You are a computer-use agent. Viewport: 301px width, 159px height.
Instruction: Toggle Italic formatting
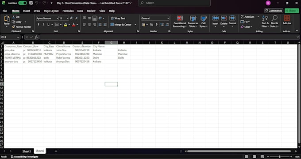[43, 25]
